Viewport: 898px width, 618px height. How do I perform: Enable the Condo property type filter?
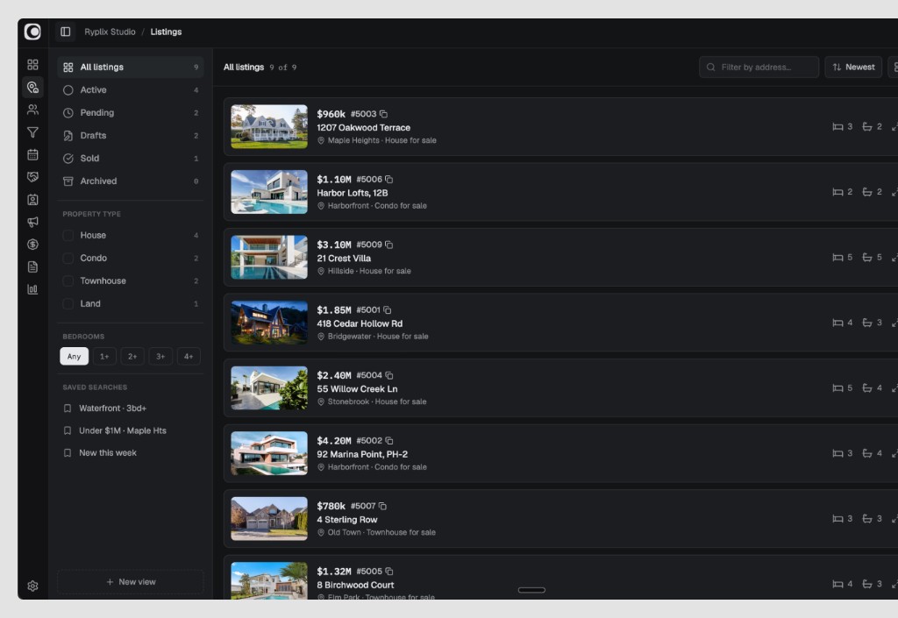point(68,258)
